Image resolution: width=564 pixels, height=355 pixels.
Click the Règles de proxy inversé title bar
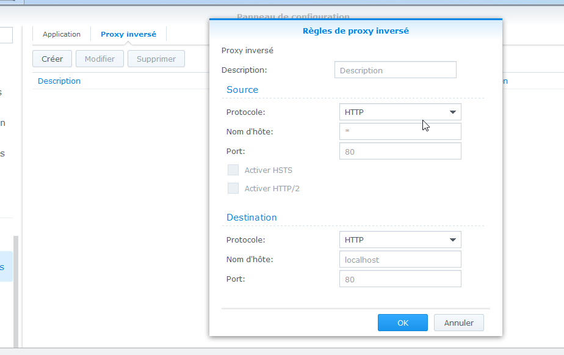pos(355,31)
